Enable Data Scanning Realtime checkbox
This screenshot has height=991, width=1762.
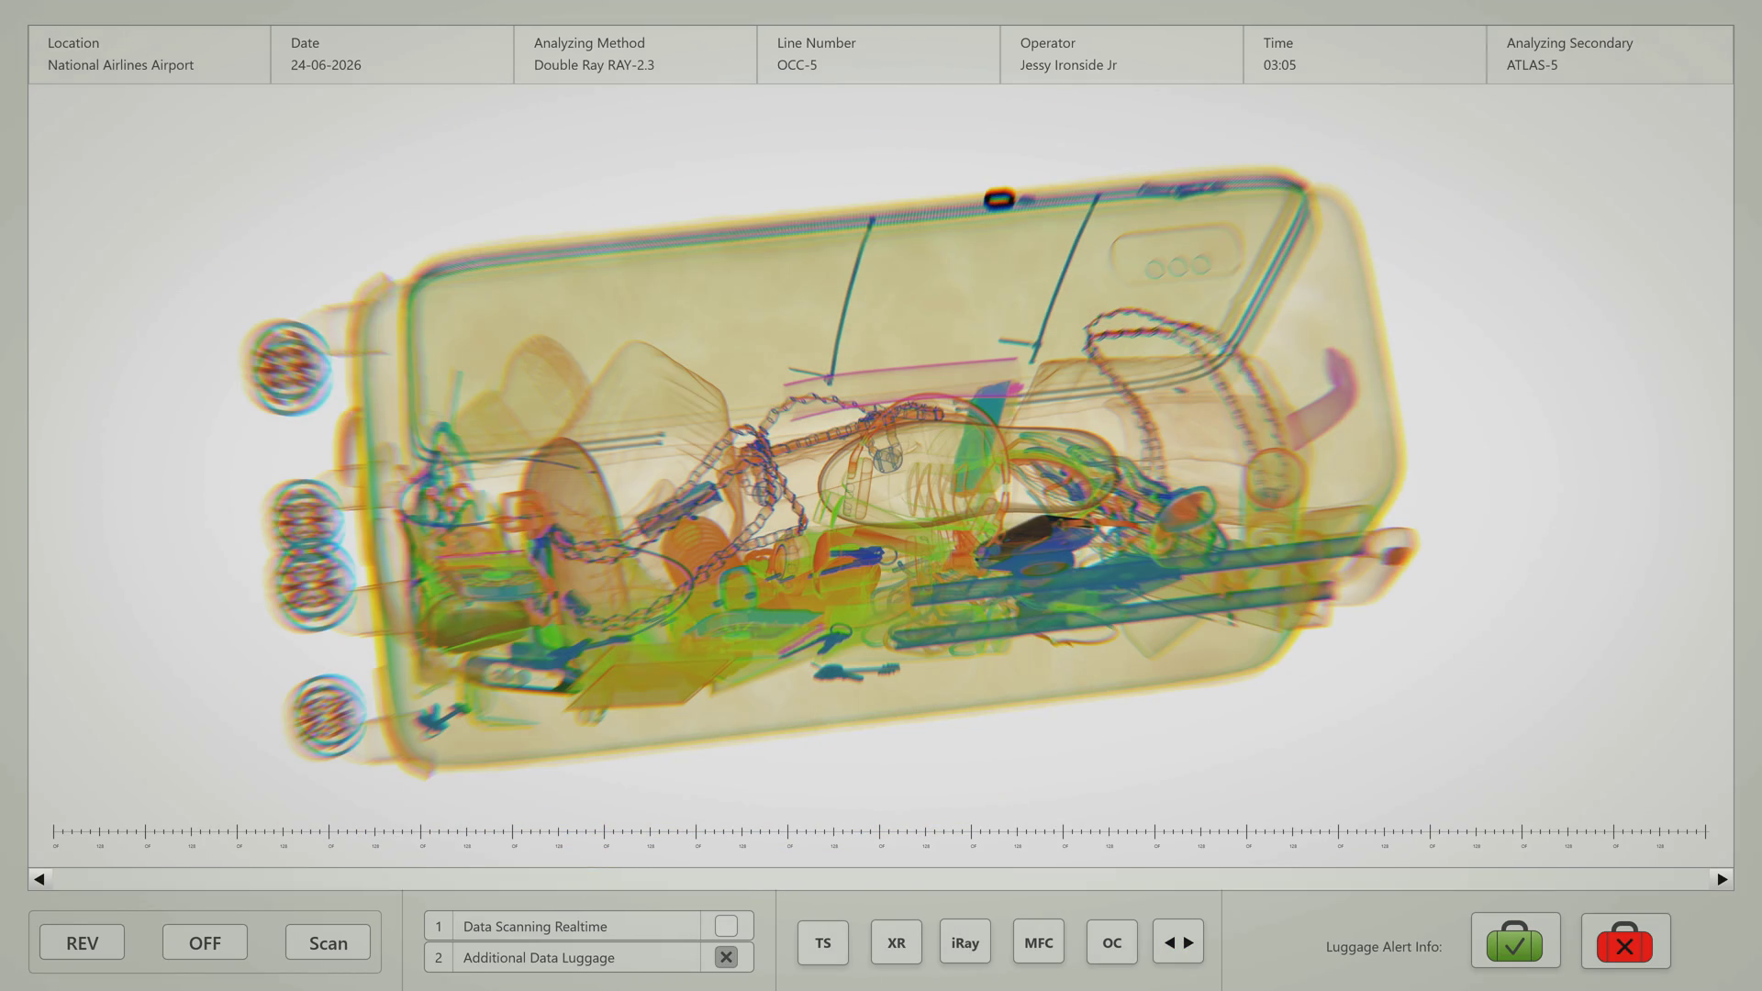pyautogui.click(x=726, y=926)
